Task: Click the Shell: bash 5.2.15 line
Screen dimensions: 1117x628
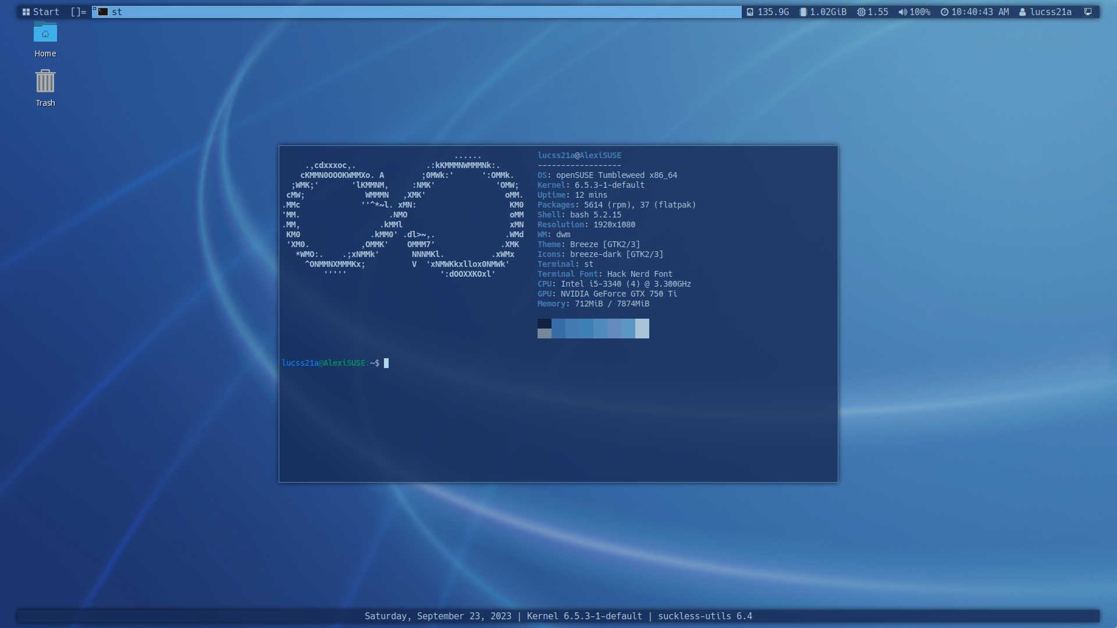Action: (x=579, y=215)
